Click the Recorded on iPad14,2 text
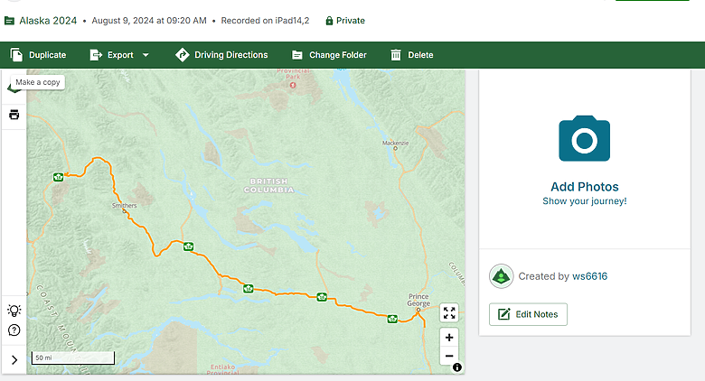Screen dimensions: 705x381 [x=265, y=21]
